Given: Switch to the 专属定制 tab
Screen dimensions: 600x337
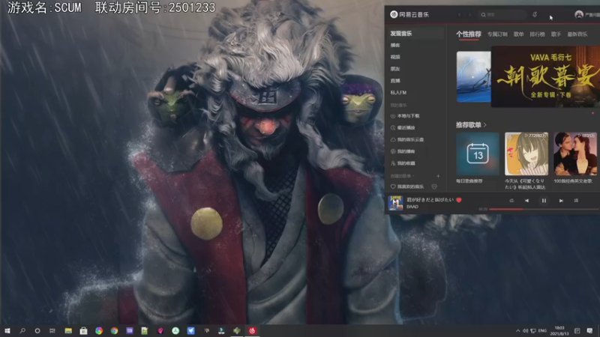Looking at the screenshot, I should click(x=497, y=34).
